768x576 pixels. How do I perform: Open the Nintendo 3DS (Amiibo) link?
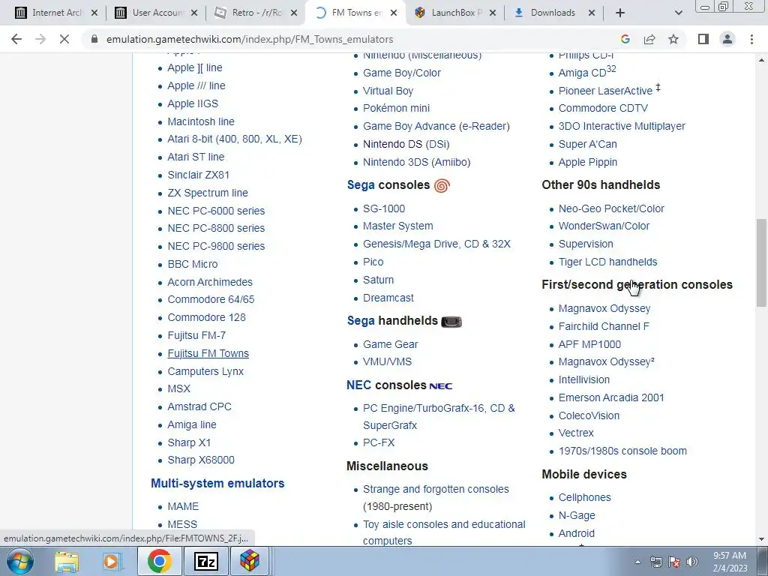coord(416,162)
